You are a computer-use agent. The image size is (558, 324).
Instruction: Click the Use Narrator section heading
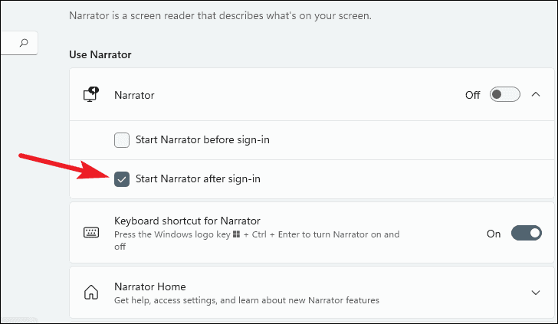[x=100, y=54]
